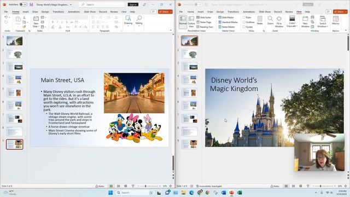Open Color/Grayscale dropdown in right window
The width and height of the screenshot is (350, 197).
292,22
